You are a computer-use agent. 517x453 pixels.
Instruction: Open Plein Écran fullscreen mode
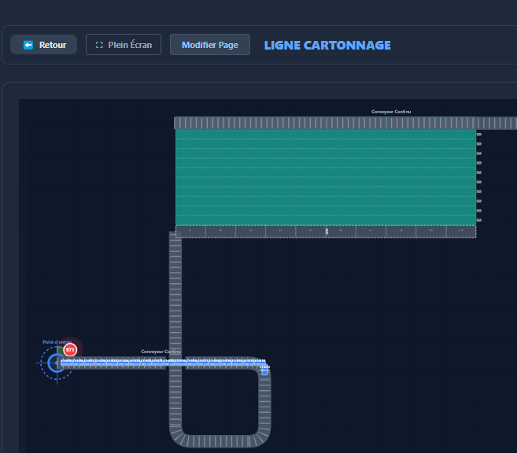point(124,45)
